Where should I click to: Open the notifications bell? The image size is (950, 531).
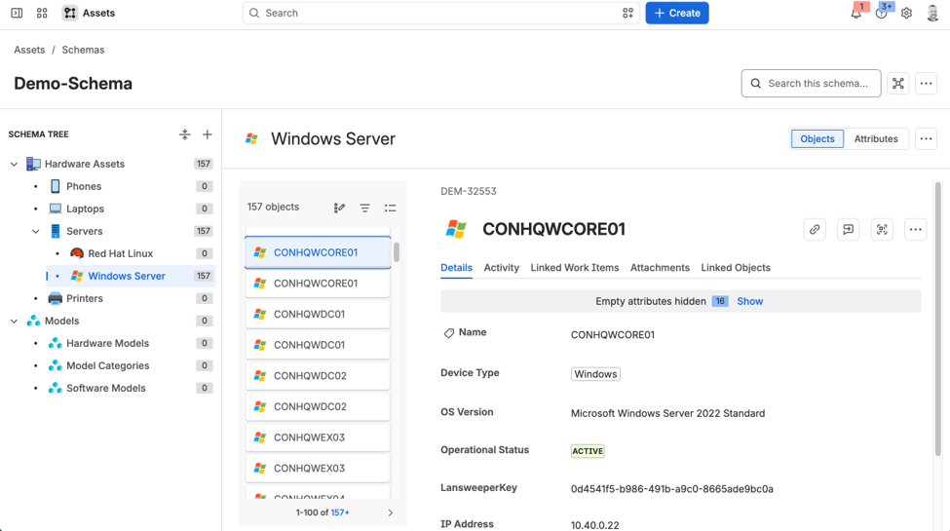click(856, 13)
